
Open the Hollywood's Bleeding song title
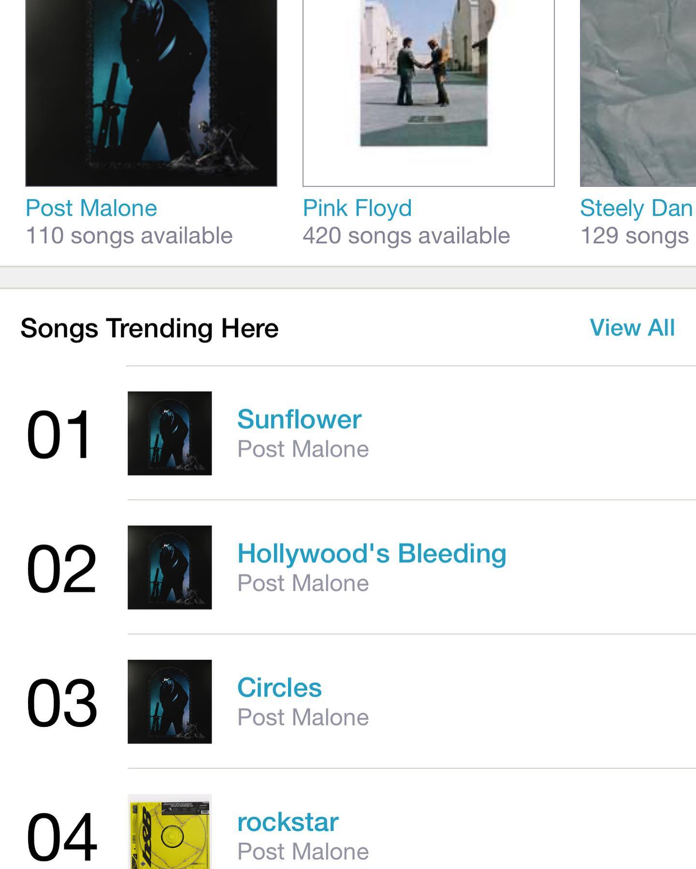click(x=372, y=554)
